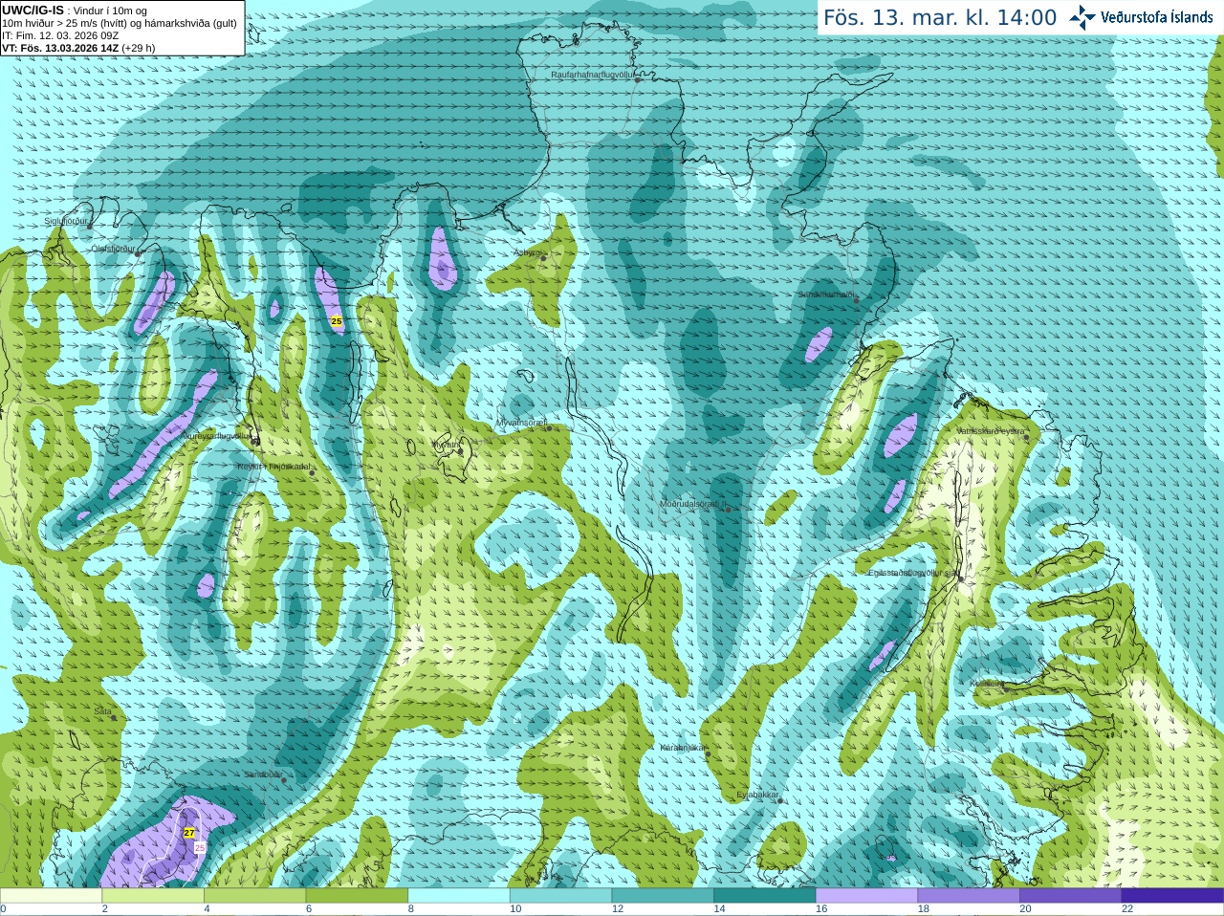The width and height of the screenshot is (1224, 916).
Task: Select the Akureyrarflugvöllur station label
Action: [x=215, y=435]
